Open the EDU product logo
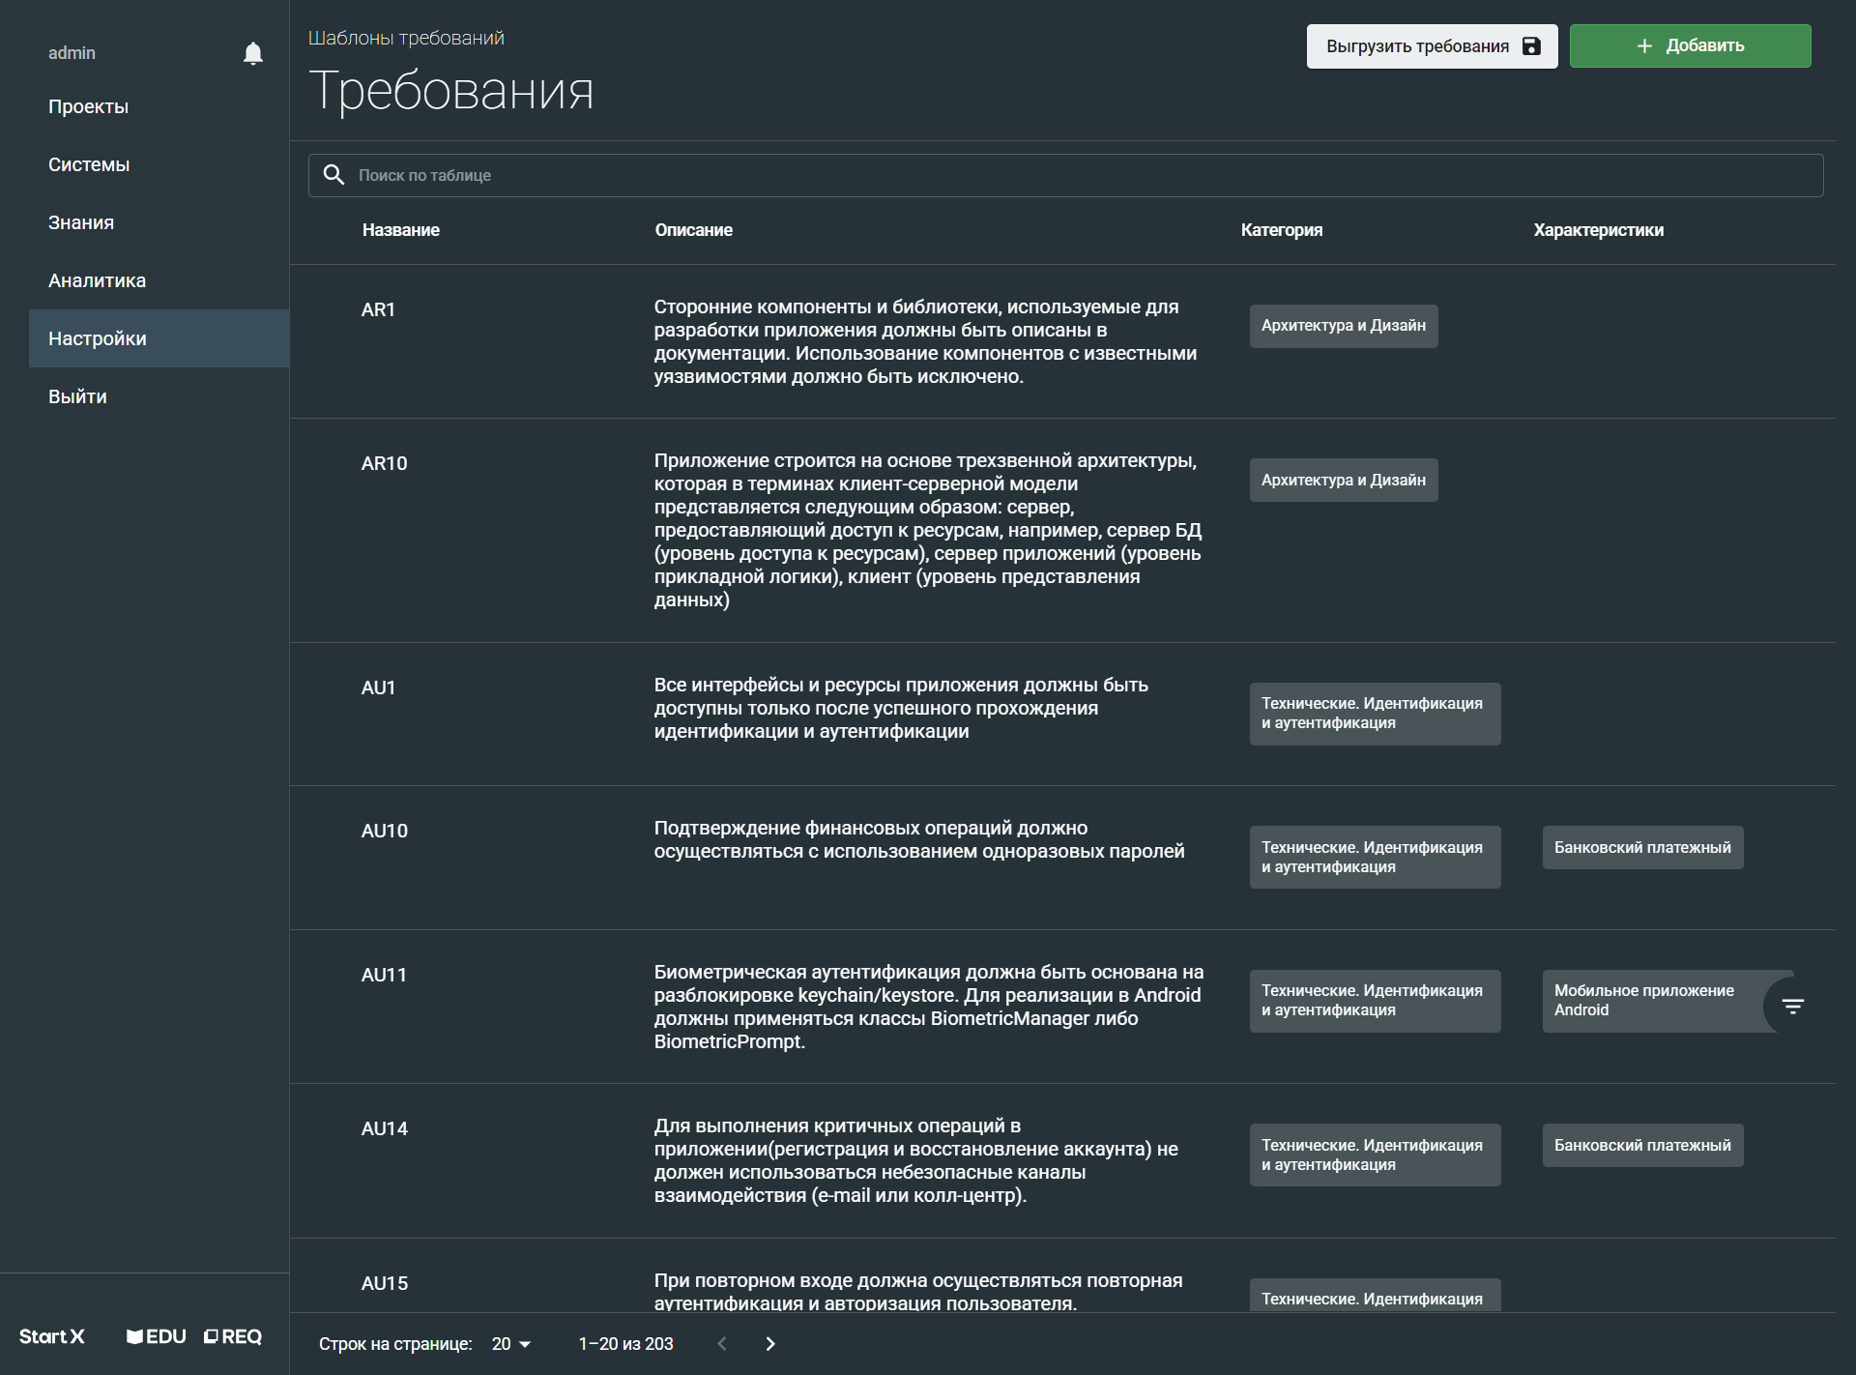The height and width of the screenshot is (1375, 1856). pyautogui.click(x=157, y=1336)
